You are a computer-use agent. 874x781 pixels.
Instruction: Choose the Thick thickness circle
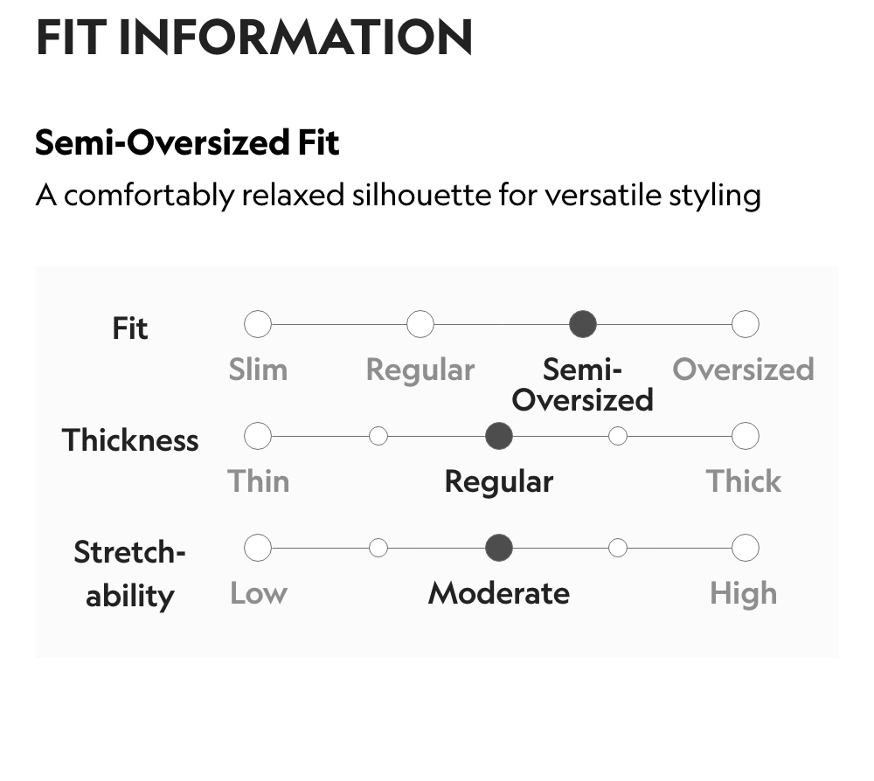745,436
